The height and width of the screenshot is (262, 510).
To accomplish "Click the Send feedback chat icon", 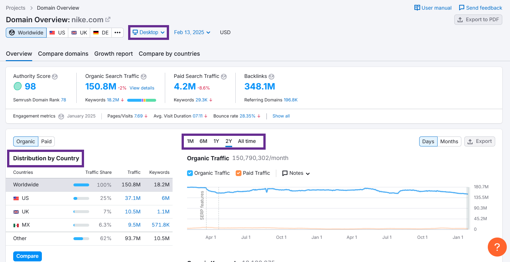I will (x=462, y=8).
